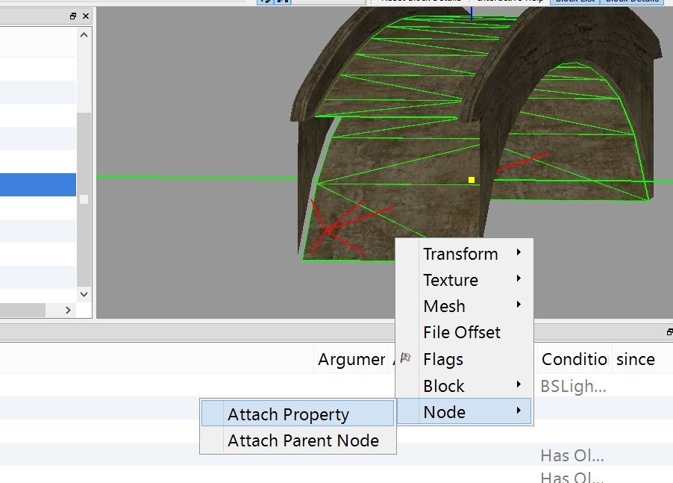Choose Attach Property from the Node submenu
This screenshot has width=673, height=483.
[x=298, y=414]
